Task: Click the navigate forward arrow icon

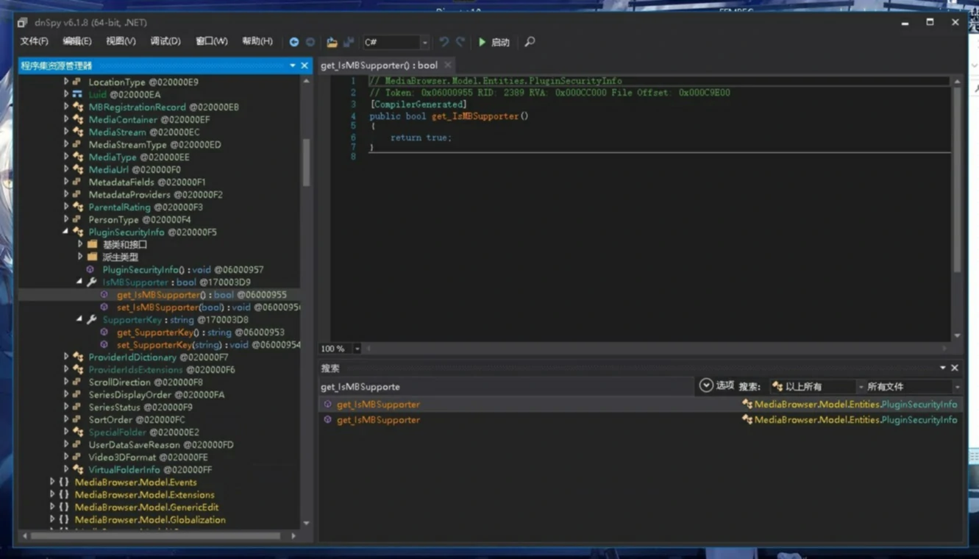Action: 310,42
